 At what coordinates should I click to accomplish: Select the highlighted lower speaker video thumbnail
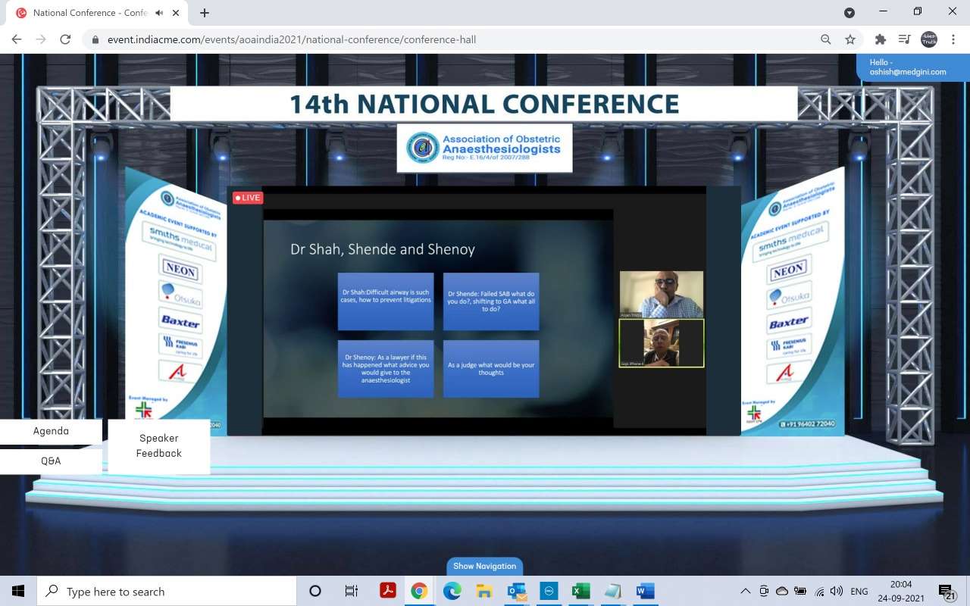662,343
